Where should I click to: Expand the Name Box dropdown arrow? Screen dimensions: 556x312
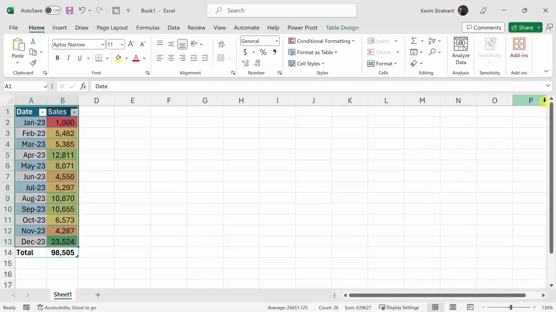[x=45, y=86]
